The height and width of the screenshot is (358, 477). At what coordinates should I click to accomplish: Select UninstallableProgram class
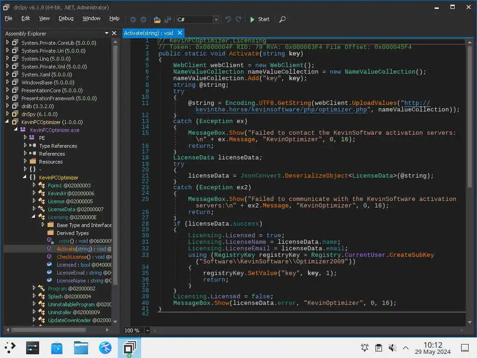pos(79,304)
